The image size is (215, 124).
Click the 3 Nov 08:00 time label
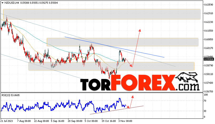coord(125,121)
